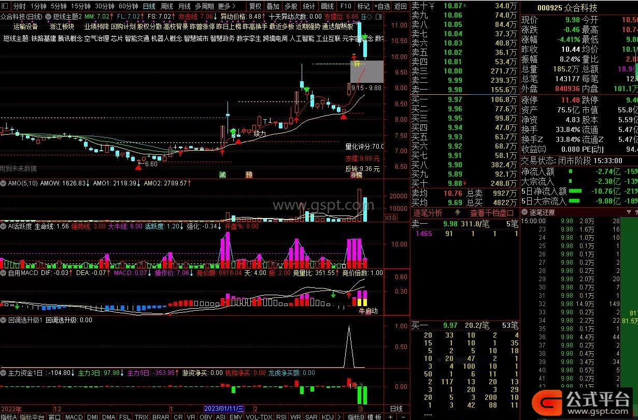Viewport: 638px width, 420px height.
Task: Click the 标记 button
Action: click(x=363, y=6)
